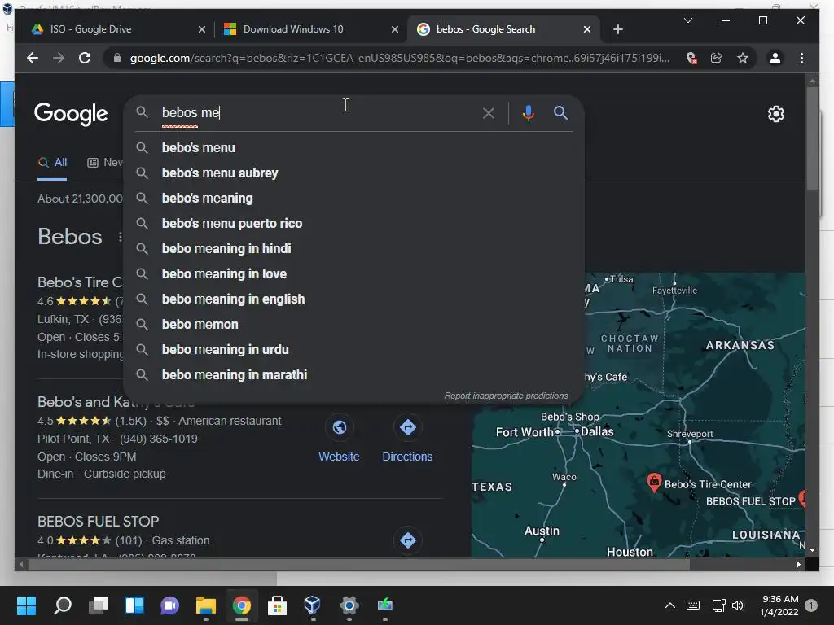Open the network icon in system tray

[x=718, y=605]
